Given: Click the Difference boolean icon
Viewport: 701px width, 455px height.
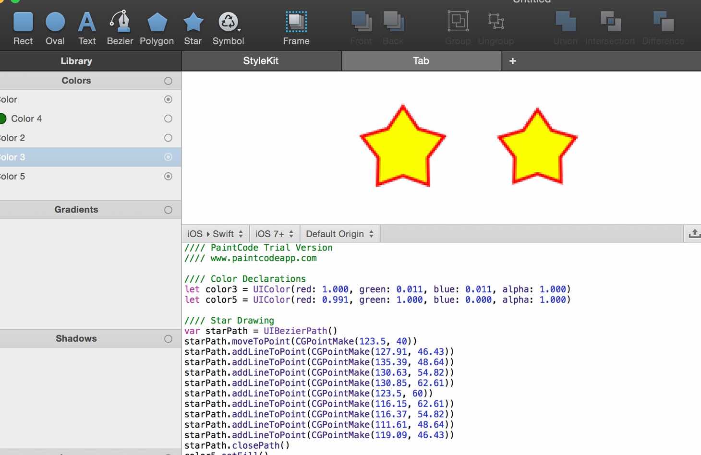Looking at the screenshot, I should [x=663, y=22].
